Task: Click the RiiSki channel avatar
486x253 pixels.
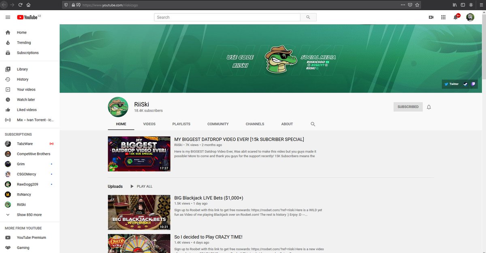Action: point(118,107)
